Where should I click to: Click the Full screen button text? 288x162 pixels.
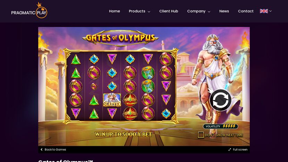click(240, 150)
